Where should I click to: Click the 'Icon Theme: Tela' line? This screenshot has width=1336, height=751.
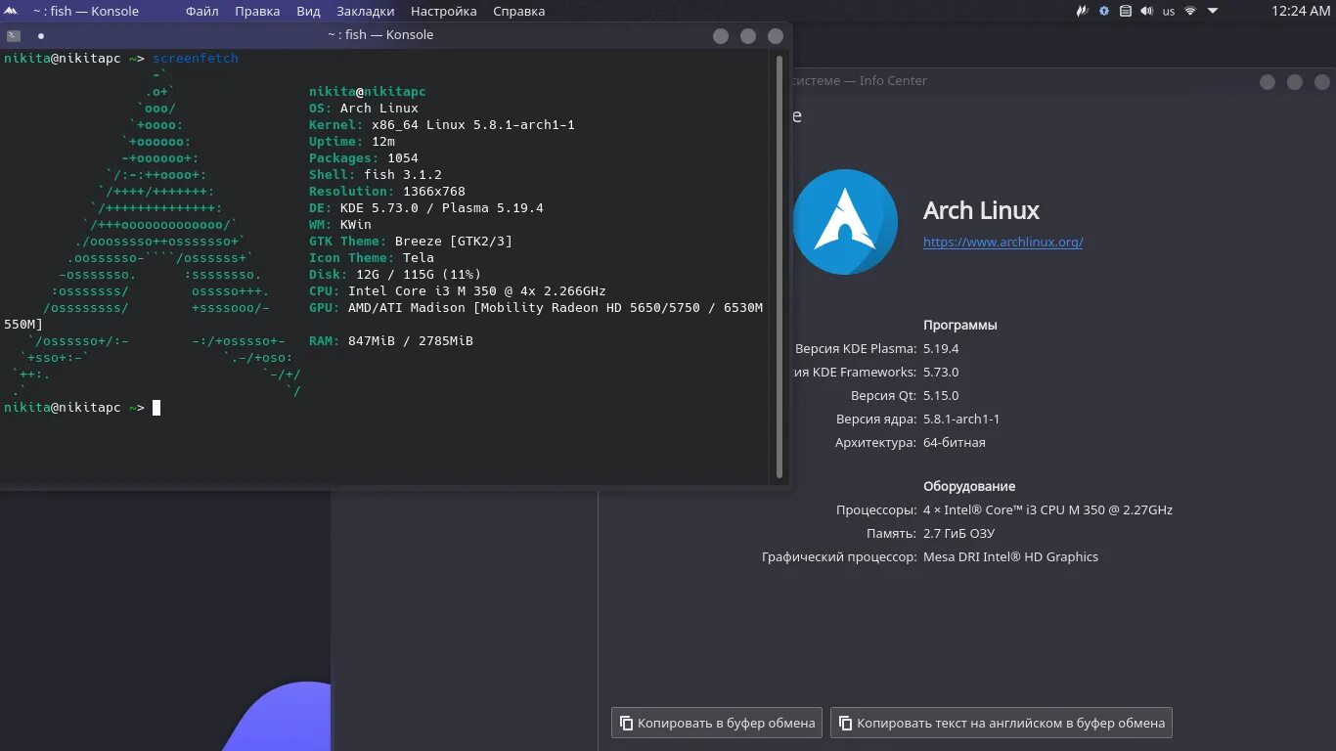[372, 258]
